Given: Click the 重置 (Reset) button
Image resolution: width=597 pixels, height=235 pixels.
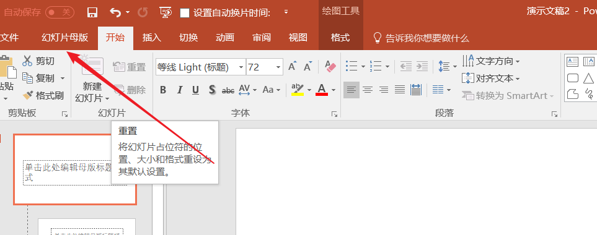Looking at the screenshot, I should (x=130, y=67).
